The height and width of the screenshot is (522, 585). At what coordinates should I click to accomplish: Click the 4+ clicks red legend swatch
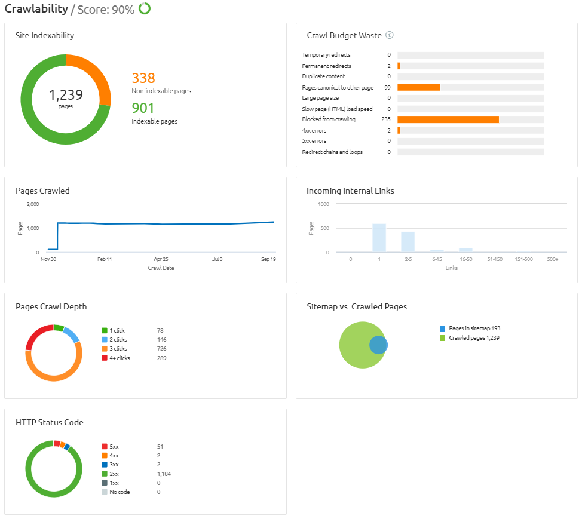(x=105, y=358)
